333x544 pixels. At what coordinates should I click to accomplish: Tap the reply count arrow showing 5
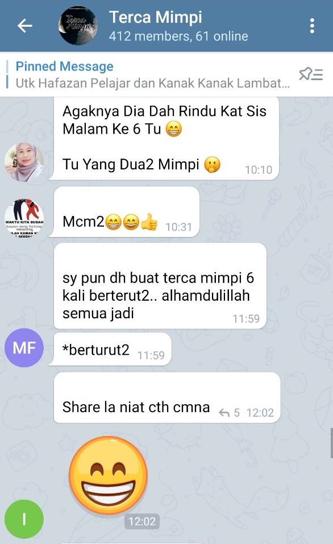[229, 413]
